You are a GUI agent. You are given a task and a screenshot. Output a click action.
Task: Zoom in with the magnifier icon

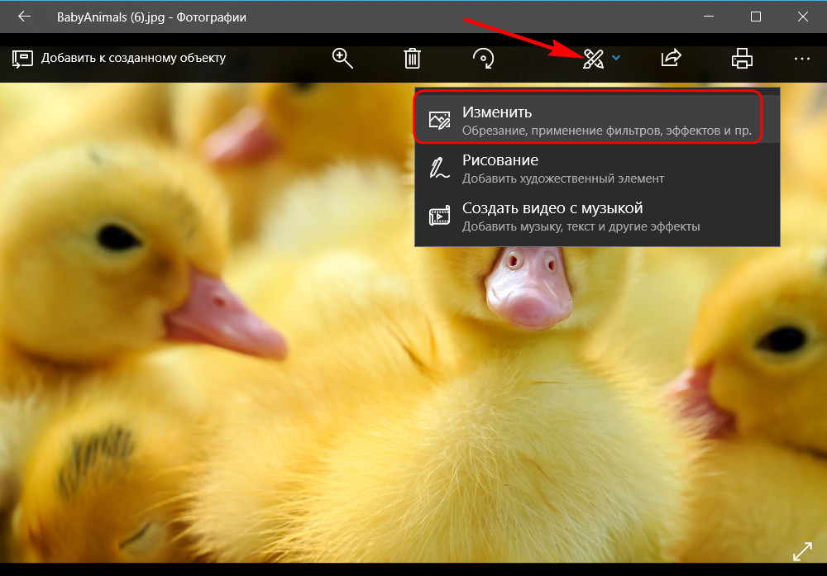(342, 58)
